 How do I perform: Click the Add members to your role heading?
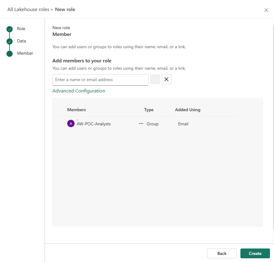point(82,61)
